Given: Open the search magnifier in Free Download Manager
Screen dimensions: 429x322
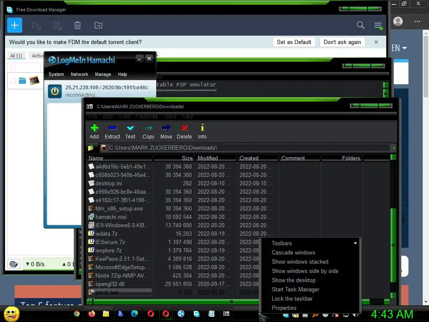Looking at the screenshot, I should (x=361, y=25).
